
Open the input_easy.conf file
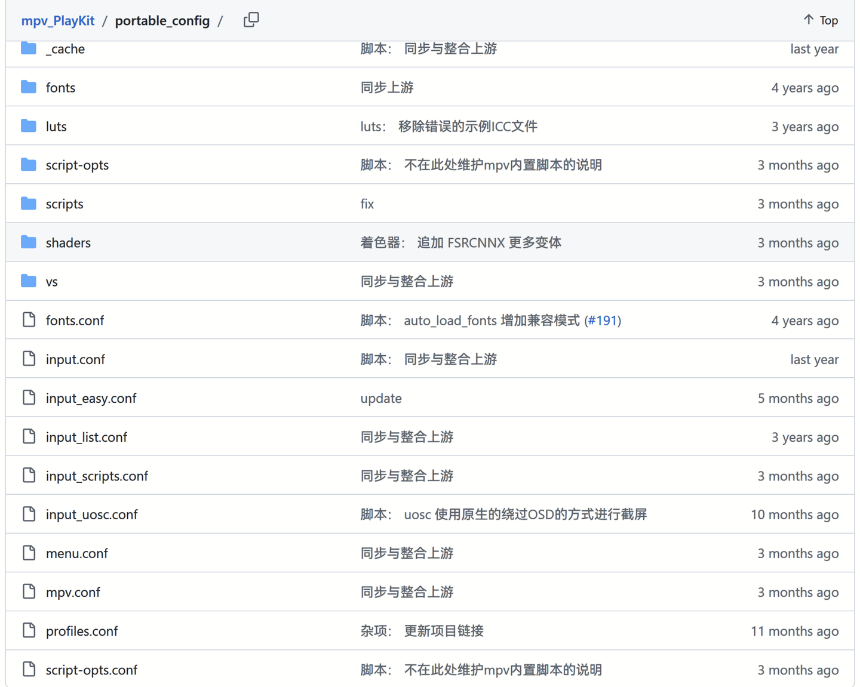tap(91, 398)
